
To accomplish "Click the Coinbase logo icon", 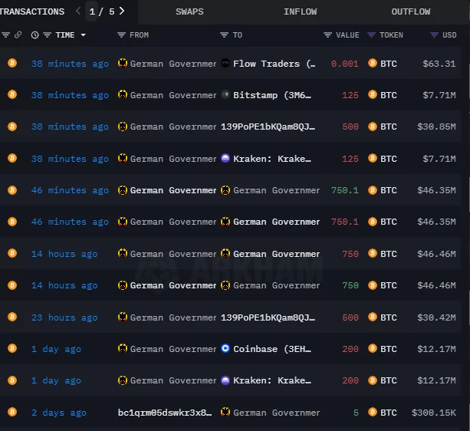I will [x=225, y=349].
